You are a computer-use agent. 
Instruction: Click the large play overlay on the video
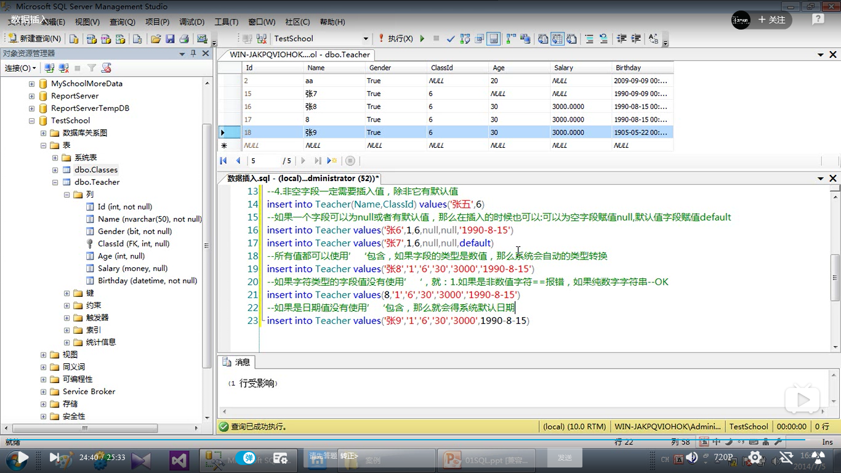(x=803, y=400)
